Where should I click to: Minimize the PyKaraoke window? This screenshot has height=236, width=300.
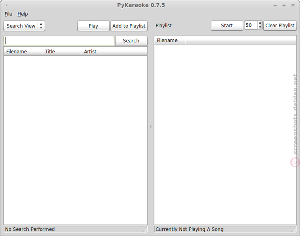click(275, 6)
